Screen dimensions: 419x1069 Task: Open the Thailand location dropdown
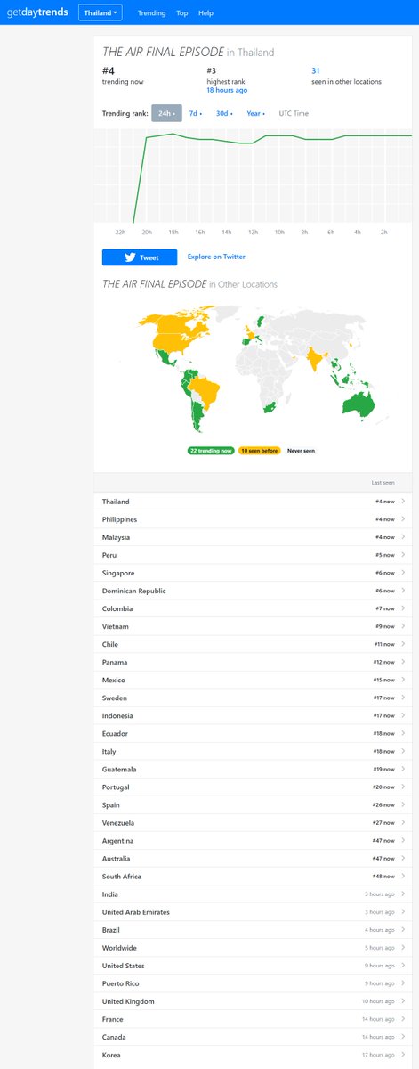(x=101, y=13)
